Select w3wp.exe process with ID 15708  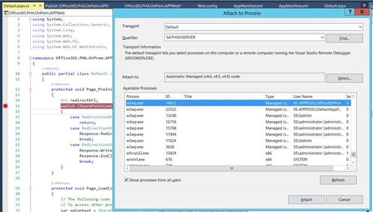[238, 128]
